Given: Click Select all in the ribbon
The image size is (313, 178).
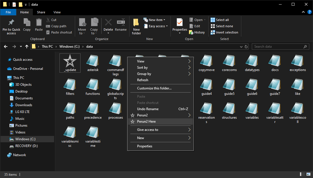Looking at the screenshot, I should pyautogui.click(x=220, y=20).
